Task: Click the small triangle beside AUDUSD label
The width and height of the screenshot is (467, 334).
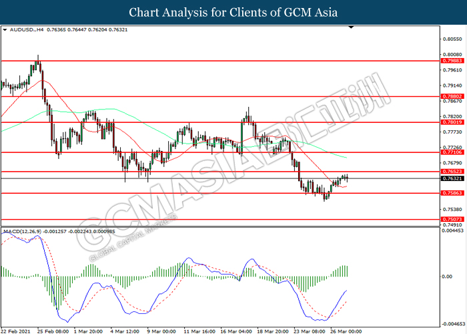Action: click(5, 30)
